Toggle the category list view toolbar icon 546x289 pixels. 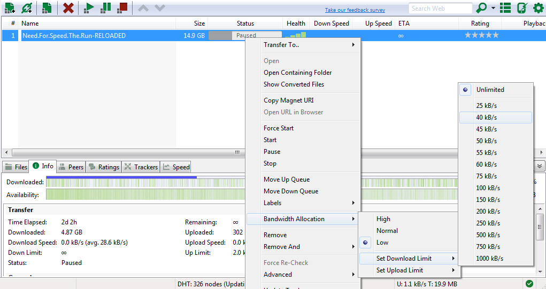click(x=505, y=7)
